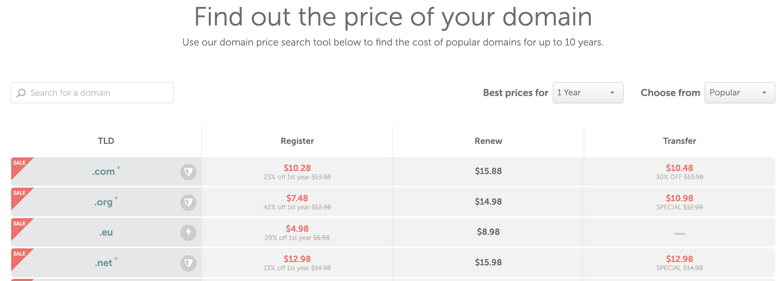The width and height of the screenshot is (780, 281).
Task: Click the Renew column header
Action: click(x=488, y=141)
